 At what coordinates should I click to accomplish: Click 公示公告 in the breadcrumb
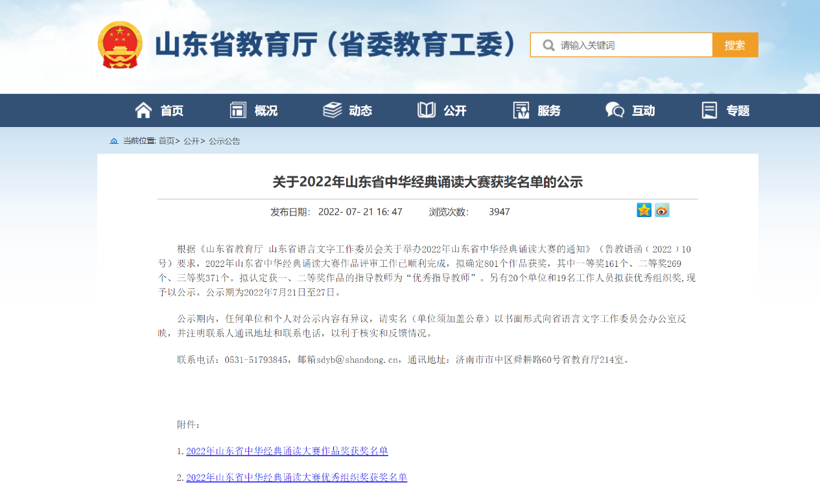tap(224, 141)
